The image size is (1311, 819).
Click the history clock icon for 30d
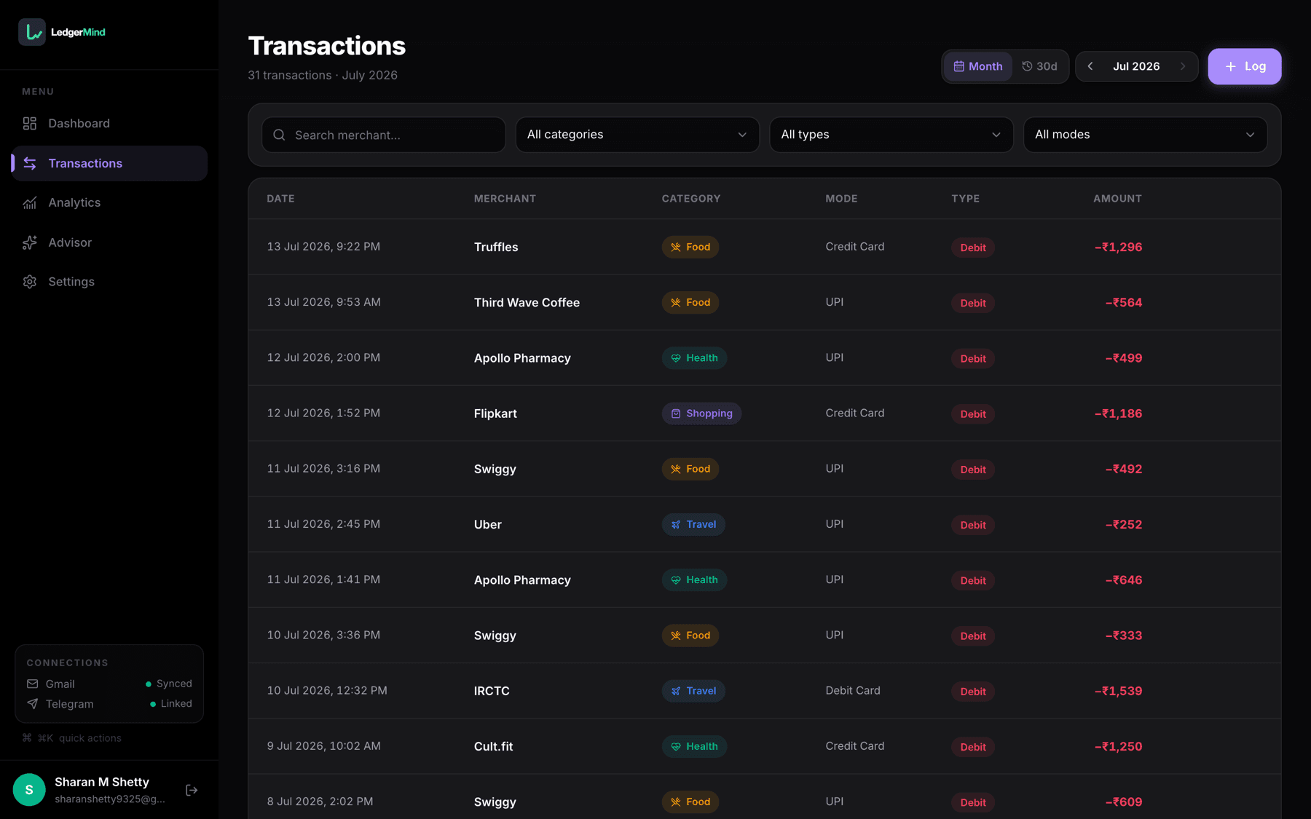[1027, 66]
